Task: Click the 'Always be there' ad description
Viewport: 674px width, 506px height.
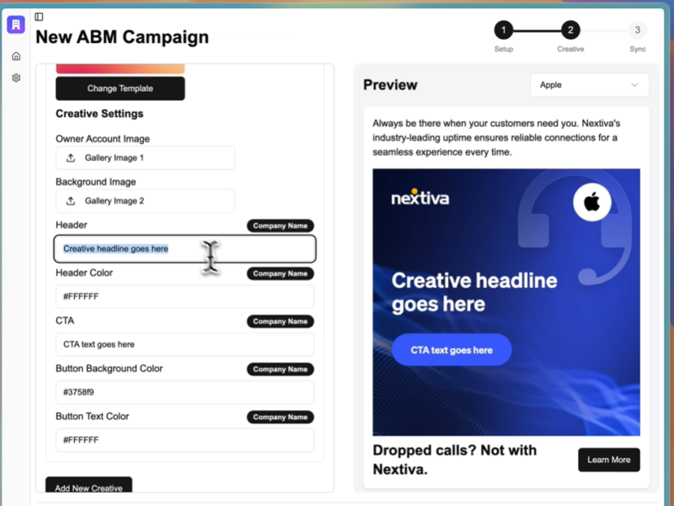Action: click(x=496, y=137)
